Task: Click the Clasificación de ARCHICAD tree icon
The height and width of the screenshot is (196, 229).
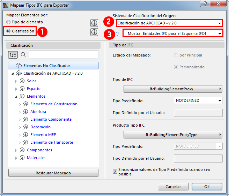Action: coord(19,73)
